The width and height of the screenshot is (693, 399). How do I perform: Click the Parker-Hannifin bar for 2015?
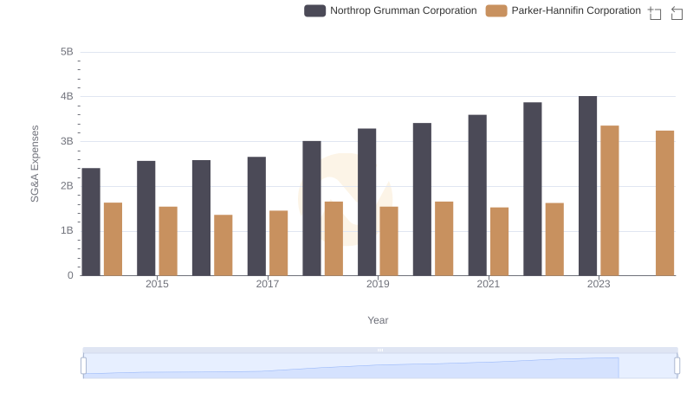coord(168,241)
